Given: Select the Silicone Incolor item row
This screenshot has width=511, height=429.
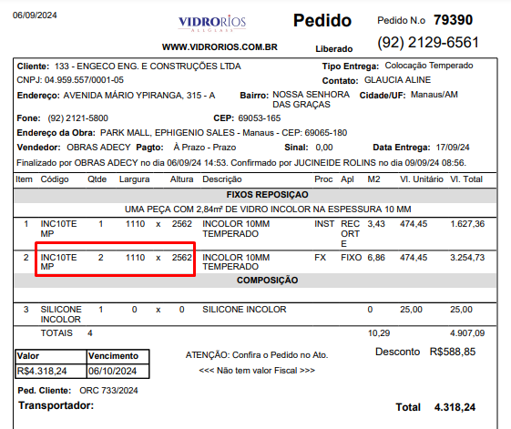Looking at the screenshot, I should 255,314.
